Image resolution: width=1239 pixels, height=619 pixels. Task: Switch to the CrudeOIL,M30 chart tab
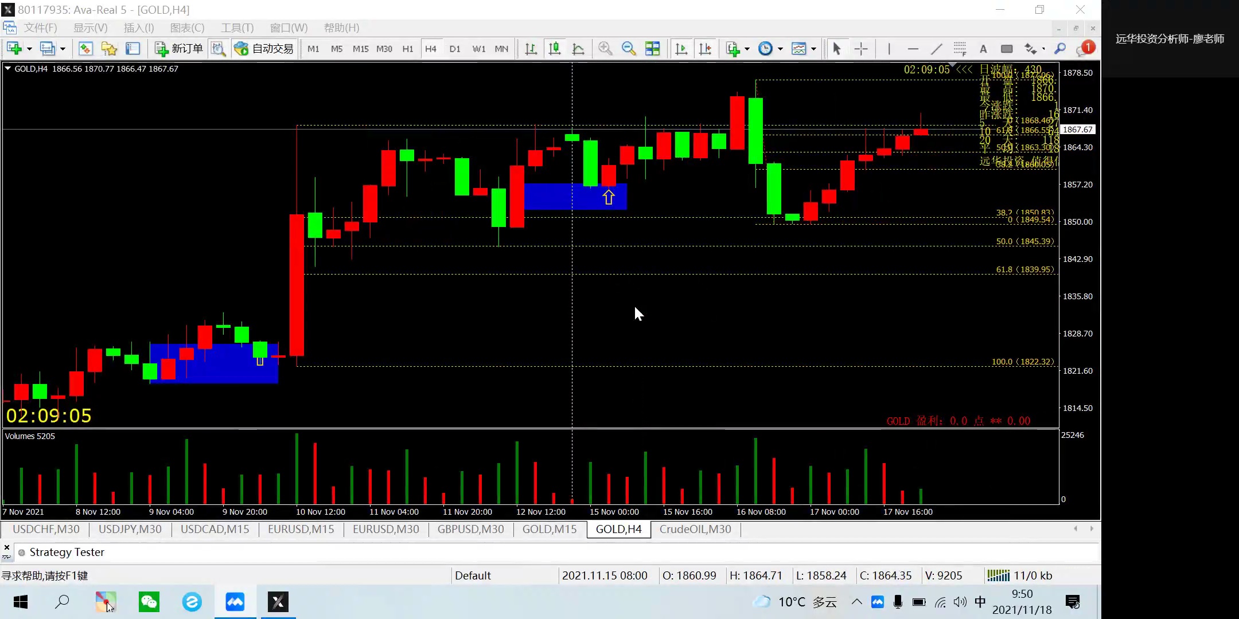(x=695, y=529)
